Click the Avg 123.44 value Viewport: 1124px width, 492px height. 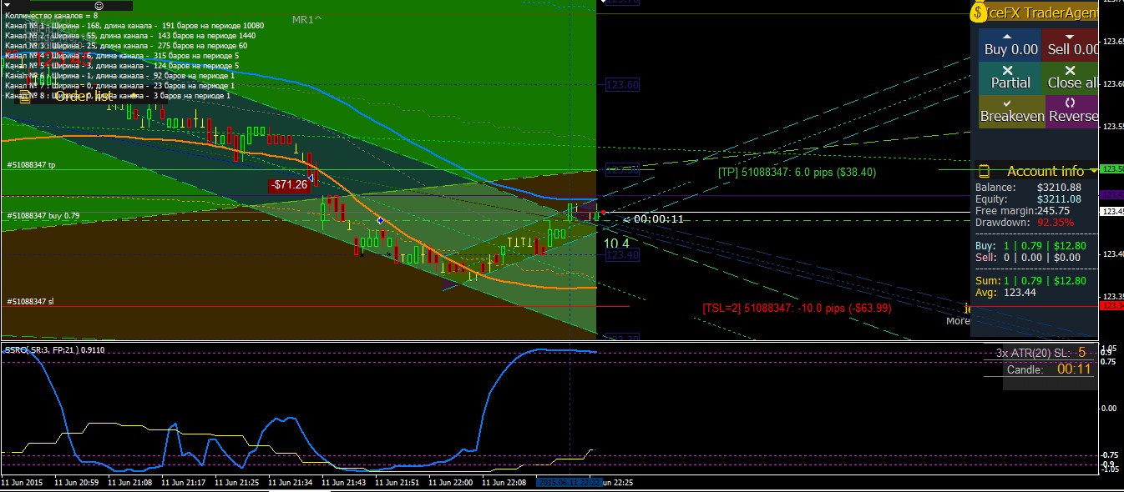(x=1019, y=293)
